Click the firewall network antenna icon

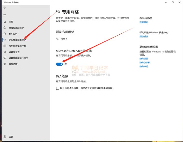(5, 40)
